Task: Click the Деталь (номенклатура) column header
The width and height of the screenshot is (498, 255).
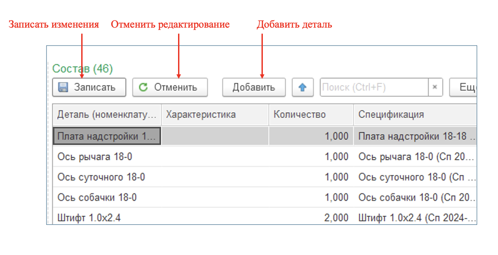Action: [x=107, y=115]
